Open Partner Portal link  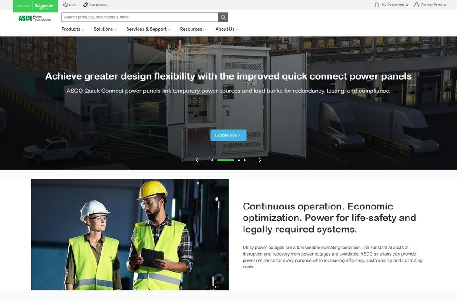tap(430, 5)
